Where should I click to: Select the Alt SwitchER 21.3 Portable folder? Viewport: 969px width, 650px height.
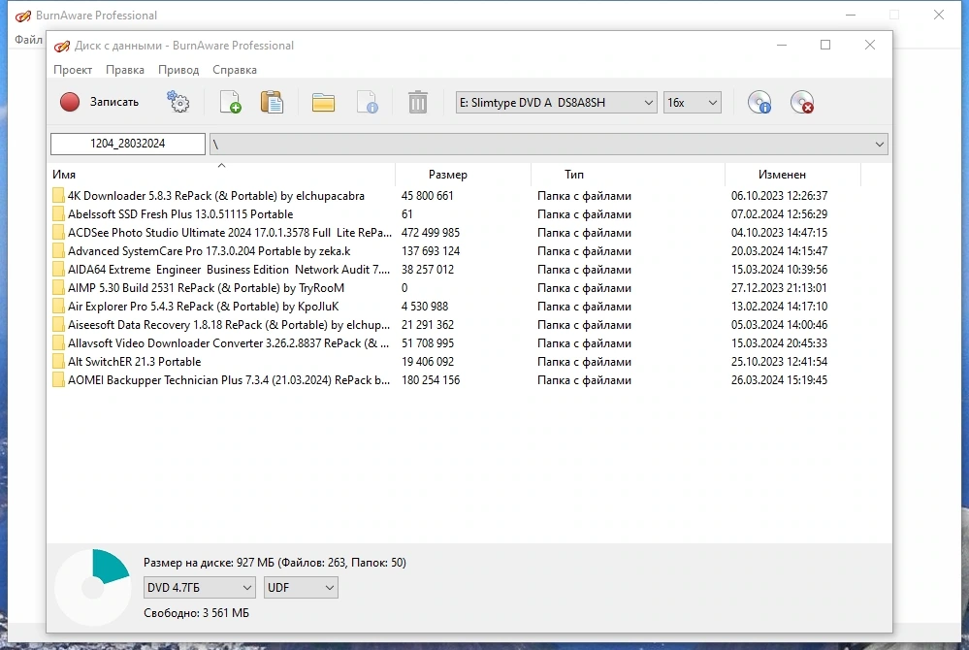pos(134,362)
